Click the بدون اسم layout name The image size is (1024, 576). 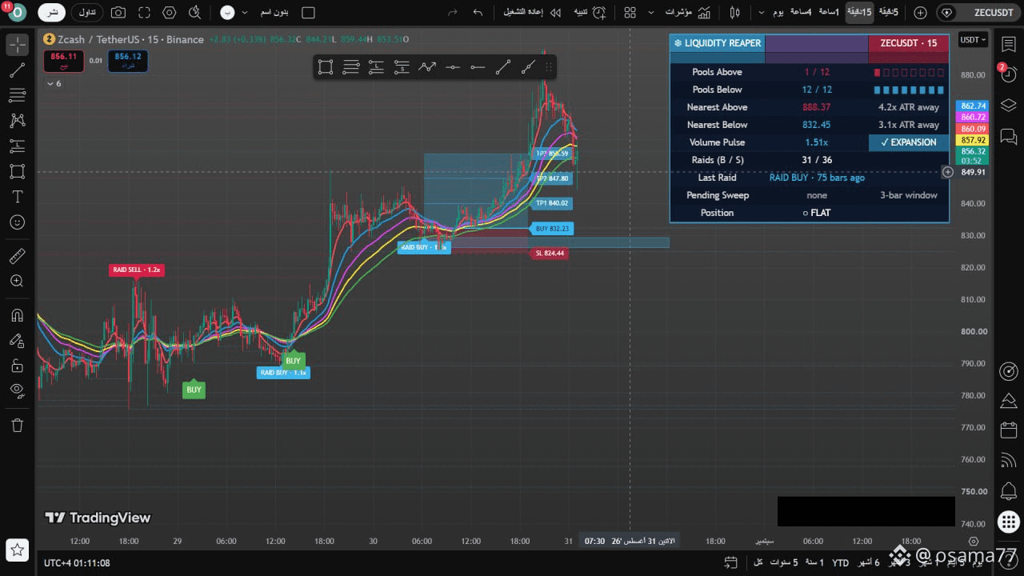[x=275, y=13]
